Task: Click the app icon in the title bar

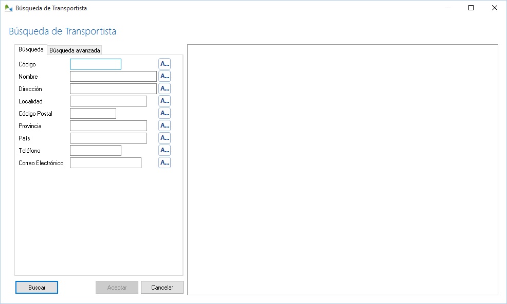Action: [x=8, y=8]
